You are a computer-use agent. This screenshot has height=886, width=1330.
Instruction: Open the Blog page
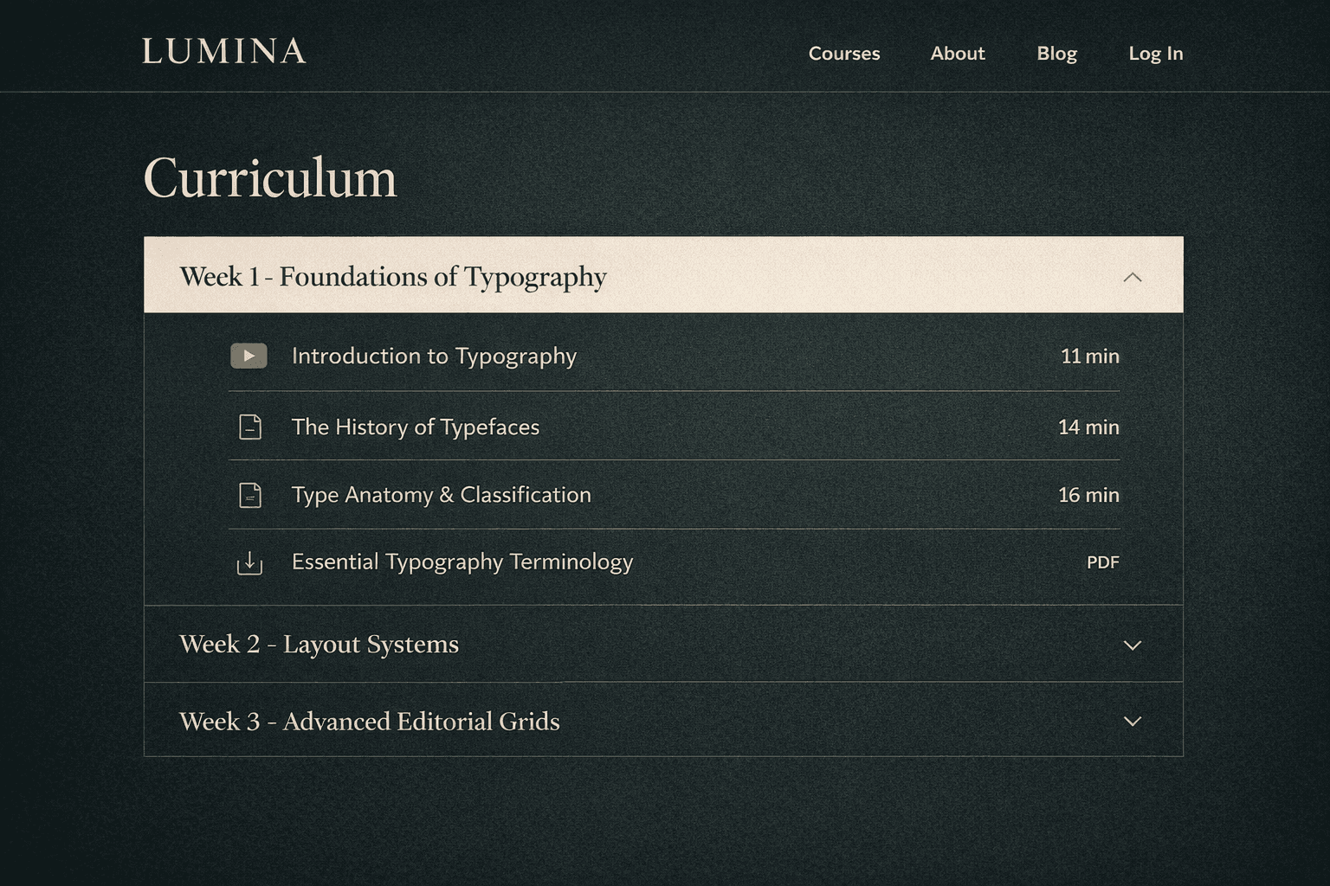click(x=1056, y=54)
